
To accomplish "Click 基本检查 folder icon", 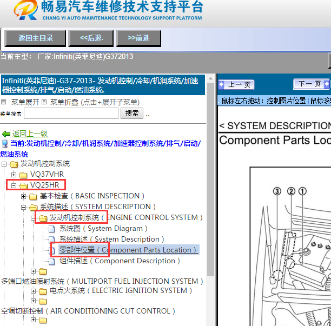I will click(x=33, y=196).
